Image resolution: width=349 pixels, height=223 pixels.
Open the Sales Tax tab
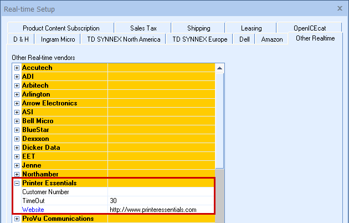tap(143, 28)
